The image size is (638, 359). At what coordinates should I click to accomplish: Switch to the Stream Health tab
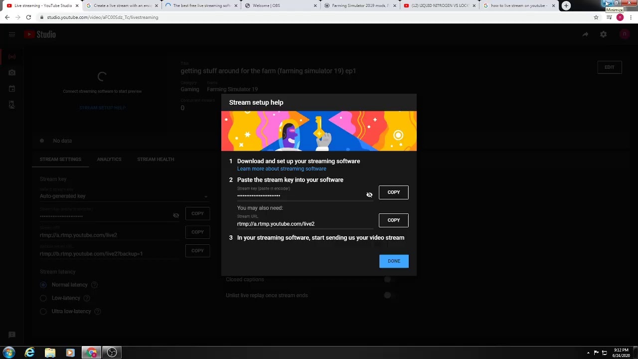pyautogui.click(x=156, y=160)
